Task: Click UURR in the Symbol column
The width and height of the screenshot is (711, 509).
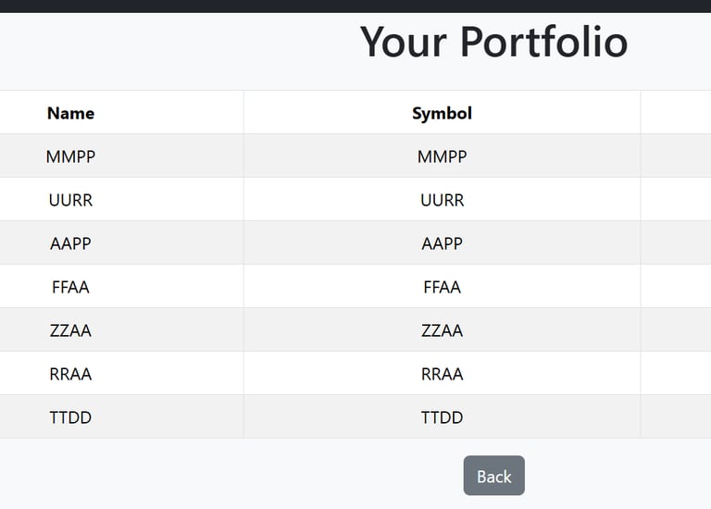Action: (x=442, y=200)
